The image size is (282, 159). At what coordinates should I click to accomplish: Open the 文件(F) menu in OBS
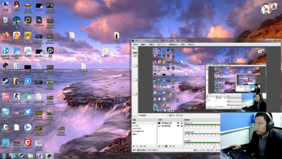135,45
